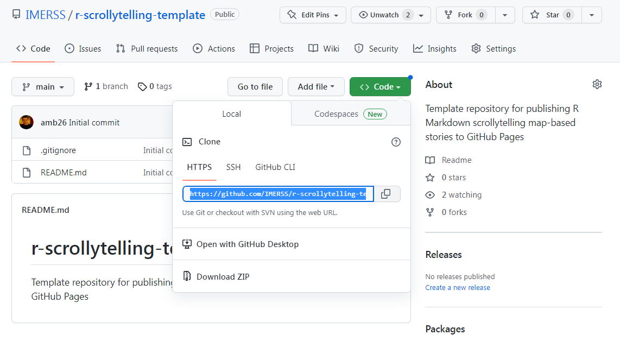Open the .gitignore file
Image resolution: width=620 pixels, height=341 pixels.
(58, 150)
